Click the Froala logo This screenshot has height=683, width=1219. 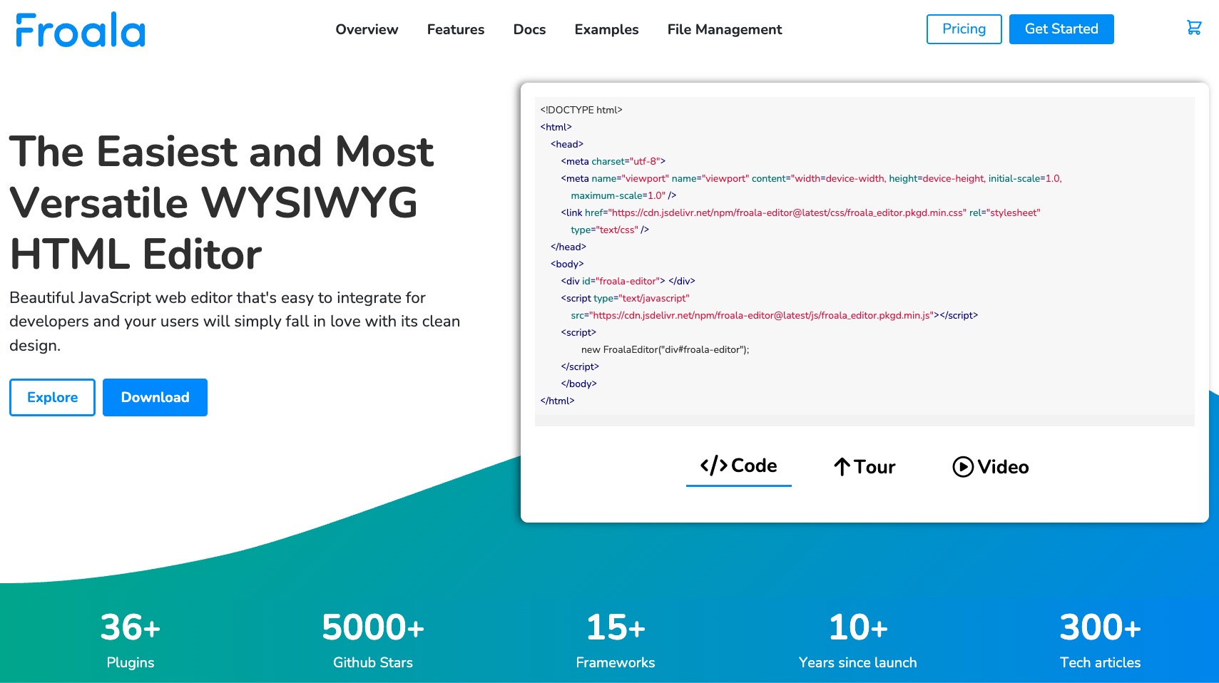80,30
